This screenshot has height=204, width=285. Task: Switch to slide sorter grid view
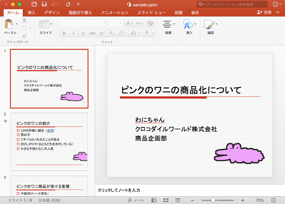pyautogui.click(x=166, y=200)
